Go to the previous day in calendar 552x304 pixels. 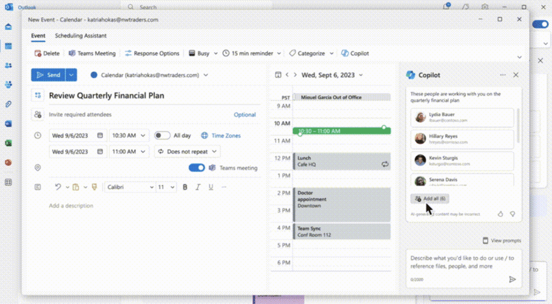click(287, 75)
